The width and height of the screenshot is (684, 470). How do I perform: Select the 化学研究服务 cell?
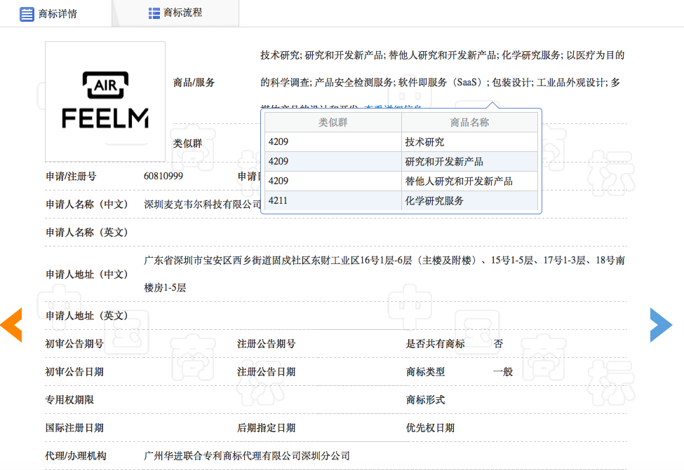(469, 201)
